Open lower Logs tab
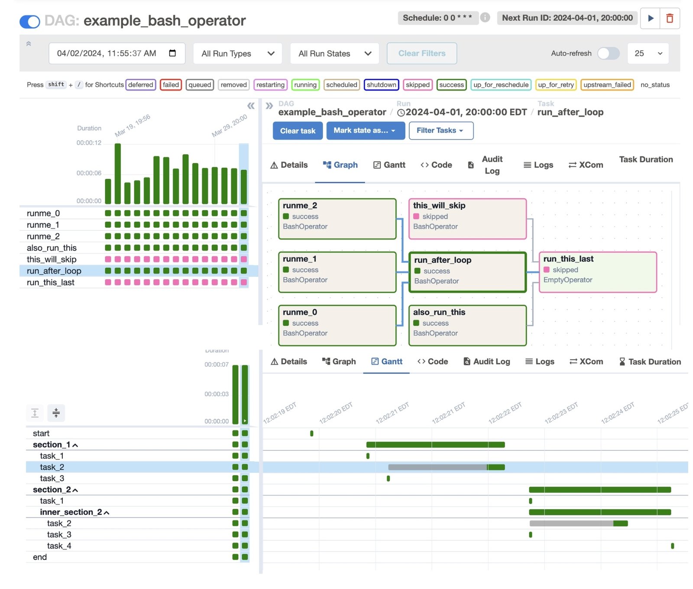The height and width of the screenshot is (589, 693). click(540, 362)
